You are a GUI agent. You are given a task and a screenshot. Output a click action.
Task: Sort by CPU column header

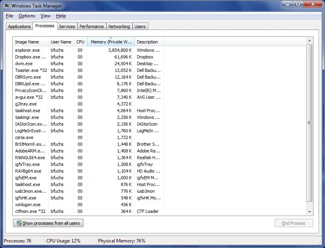coord(80,42)
